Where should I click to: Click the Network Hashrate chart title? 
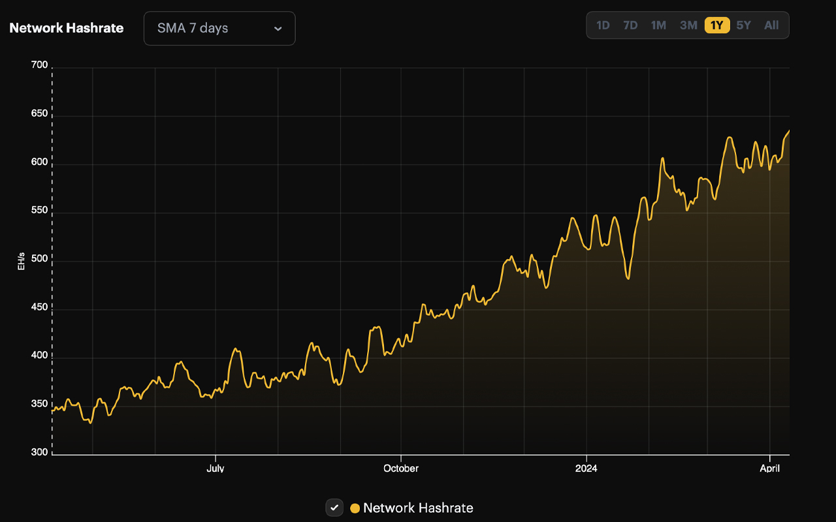66,28
